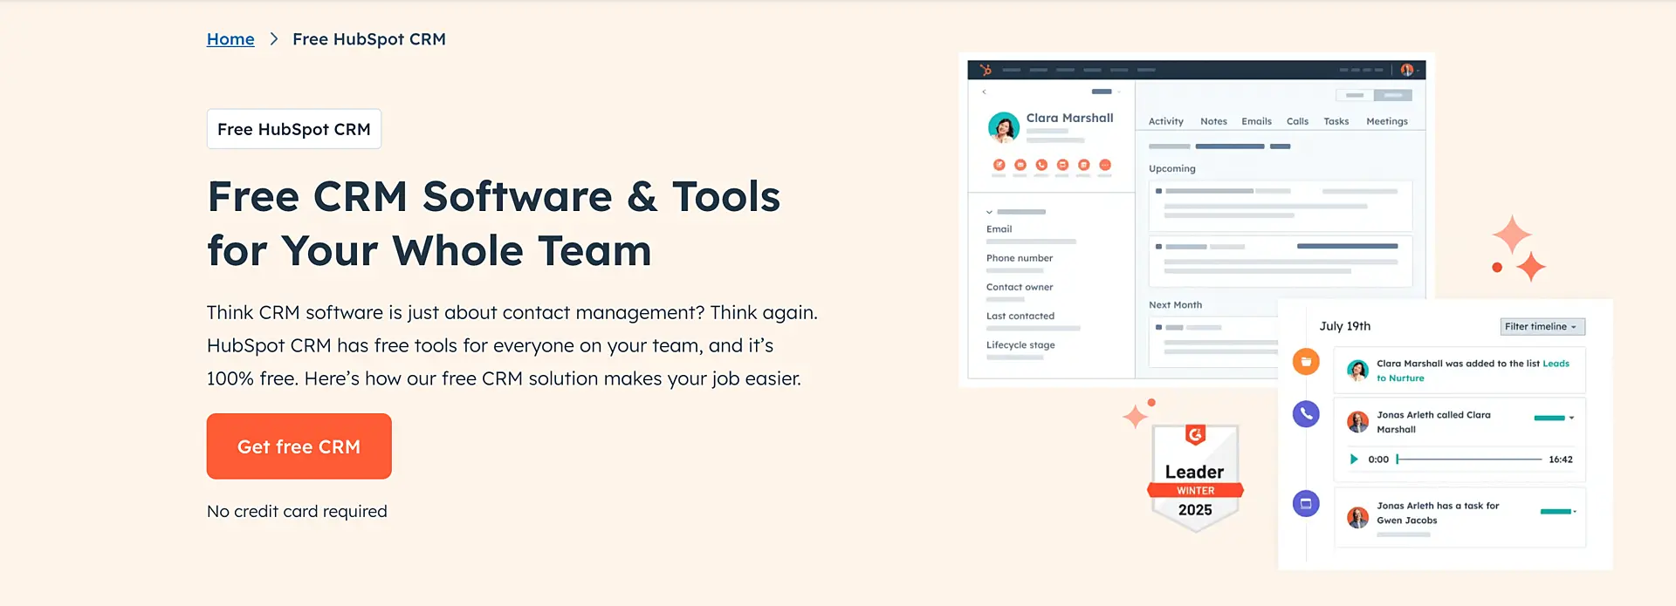
Task: Click the Contact owner field label
Action: [1020, 287]
